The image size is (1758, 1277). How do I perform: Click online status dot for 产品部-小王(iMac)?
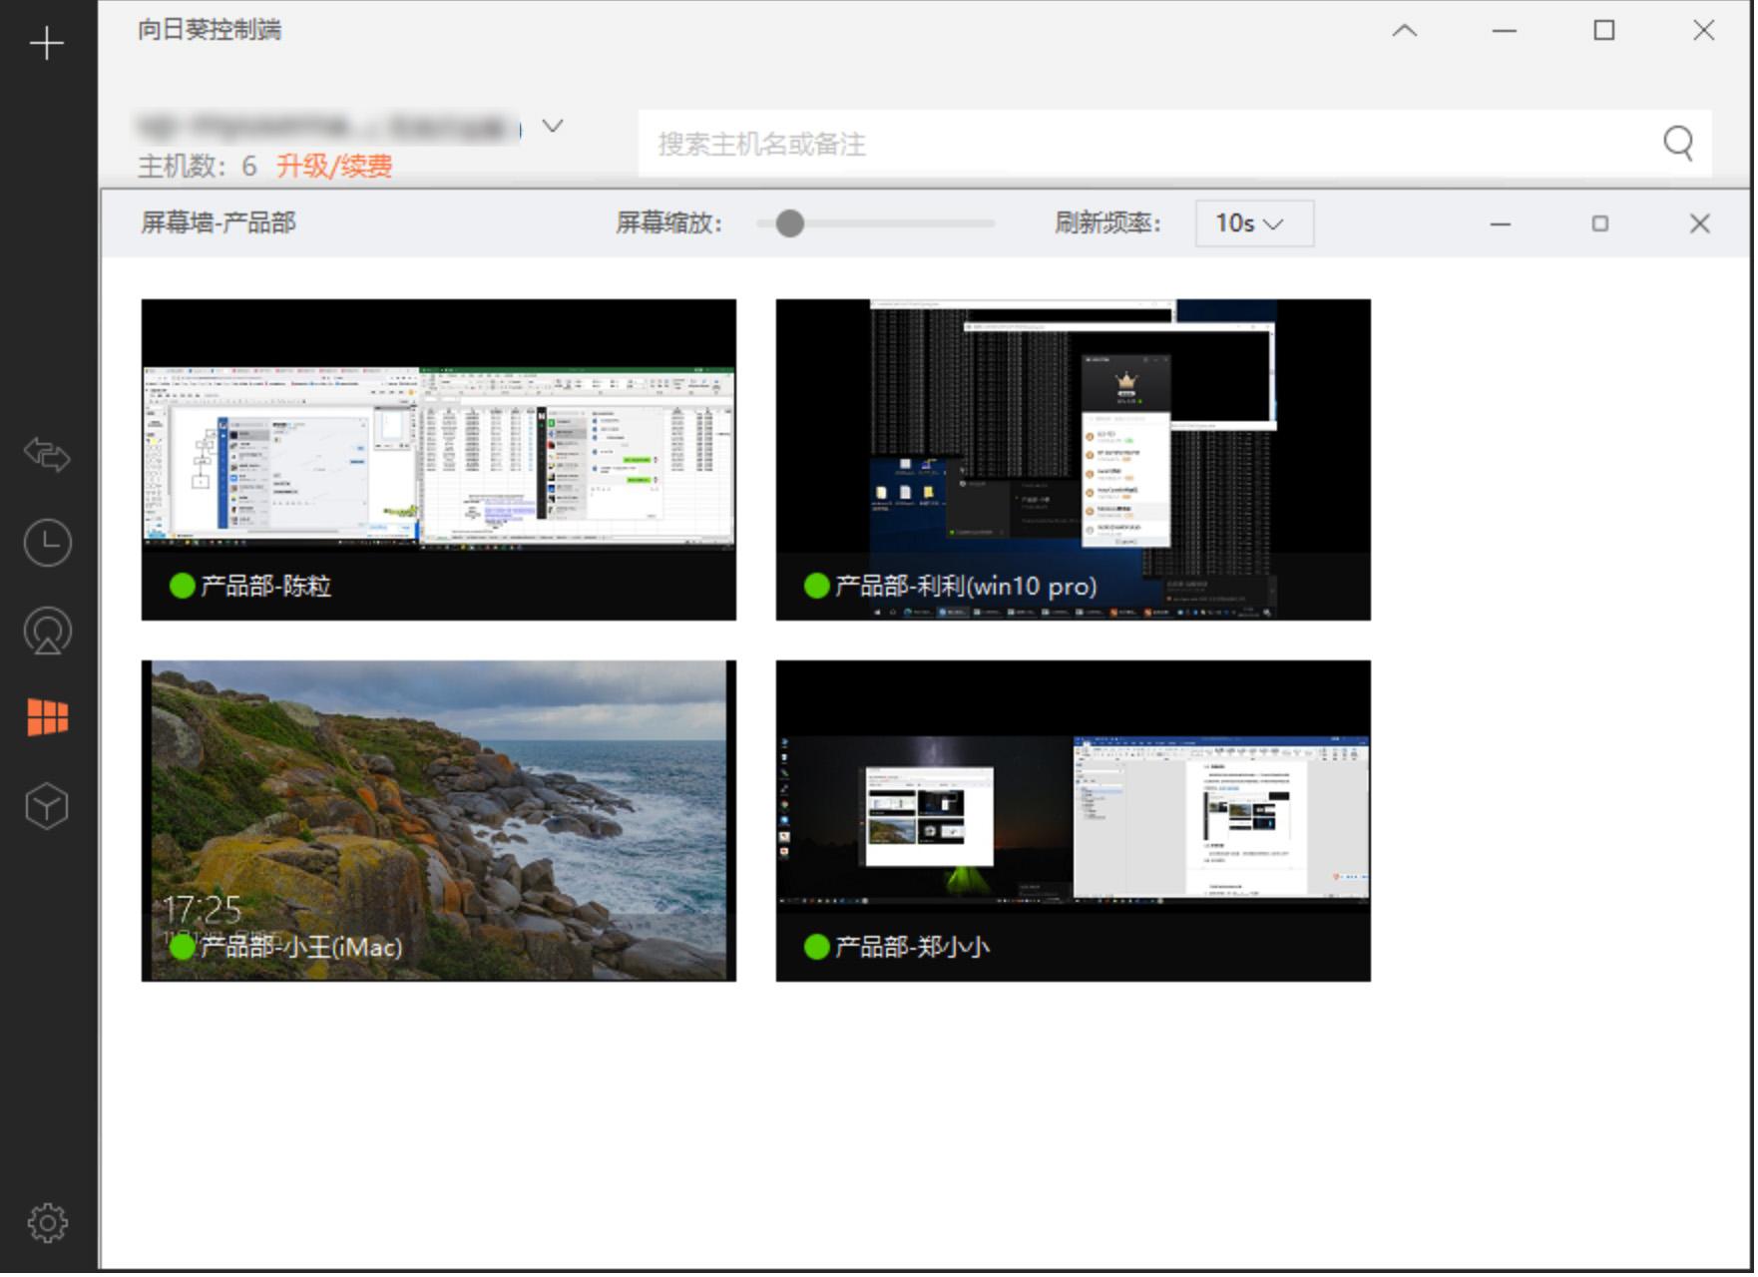[x=183, y=948]
